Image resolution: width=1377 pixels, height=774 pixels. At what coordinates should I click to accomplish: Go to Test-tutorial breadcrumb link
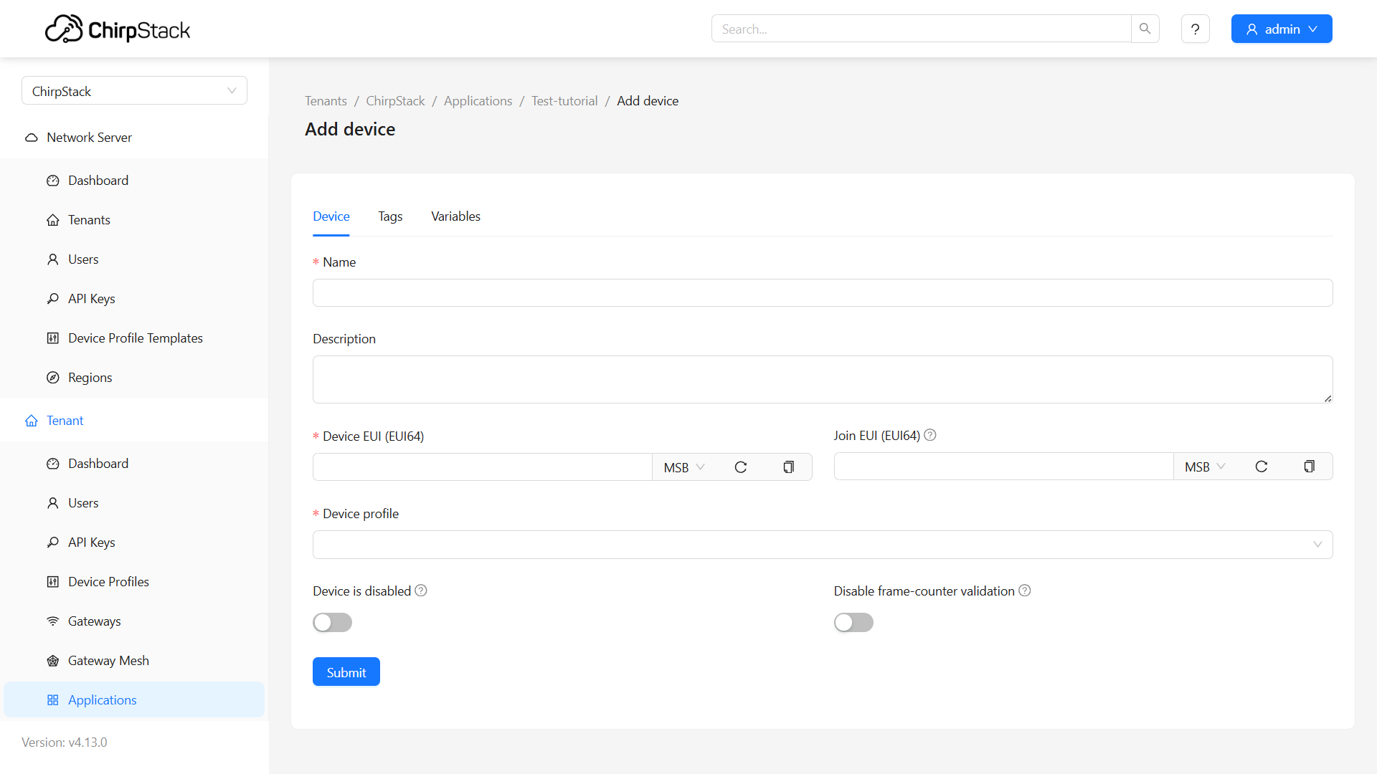click(x=564, y=101)
